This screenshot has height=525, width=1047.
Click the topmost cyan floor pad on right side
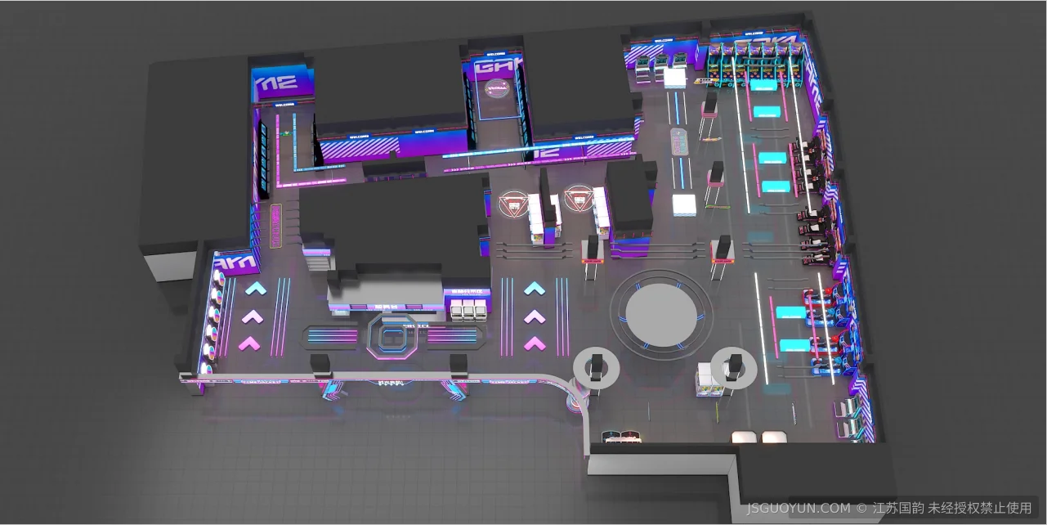click(x=766, y=112)
